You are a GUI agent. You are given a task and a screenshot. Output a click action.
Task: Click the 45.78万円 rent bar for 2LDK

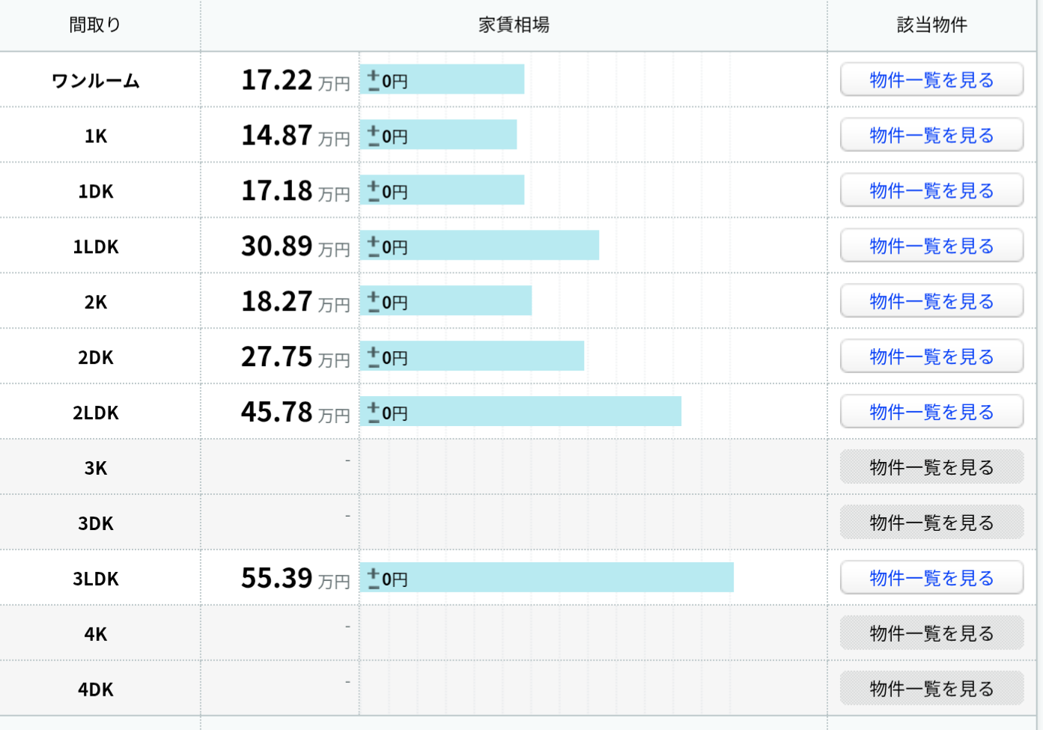coord(520,412)
